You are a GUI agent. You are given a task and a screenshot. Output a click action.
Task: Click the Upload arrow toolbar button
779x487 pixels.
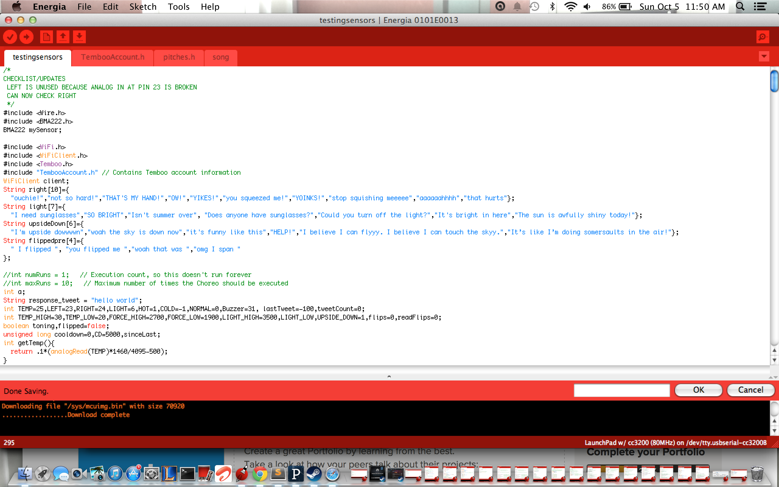click(x=26, y=37)
